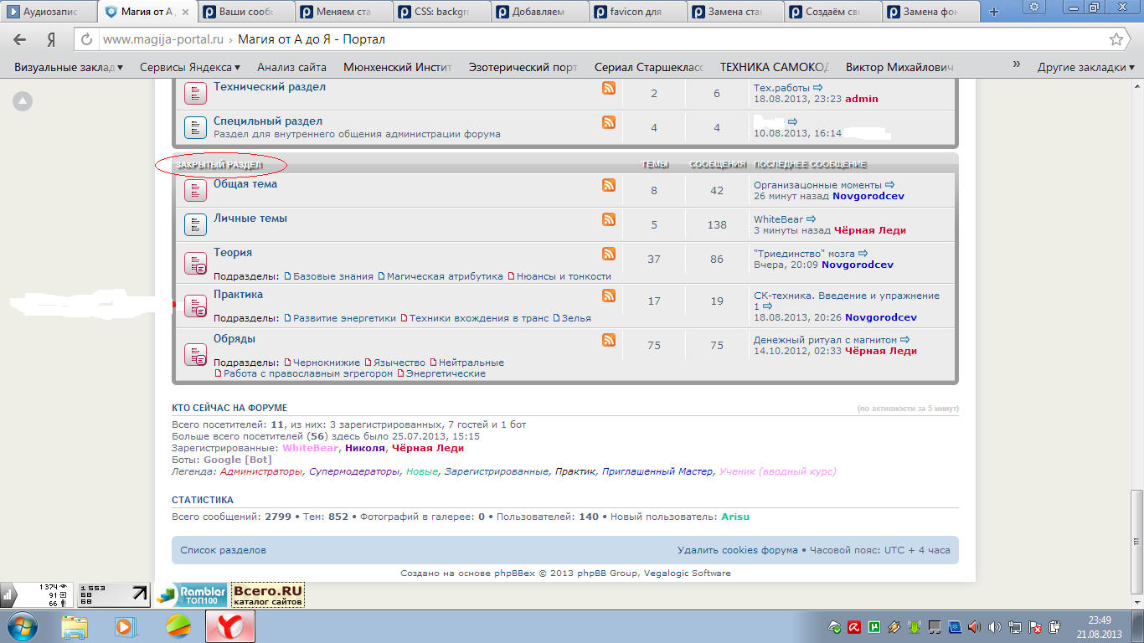This screenshot has height=643, width=1144.
Task: Open the Общая тема forum
Action: tap(245, 183)
